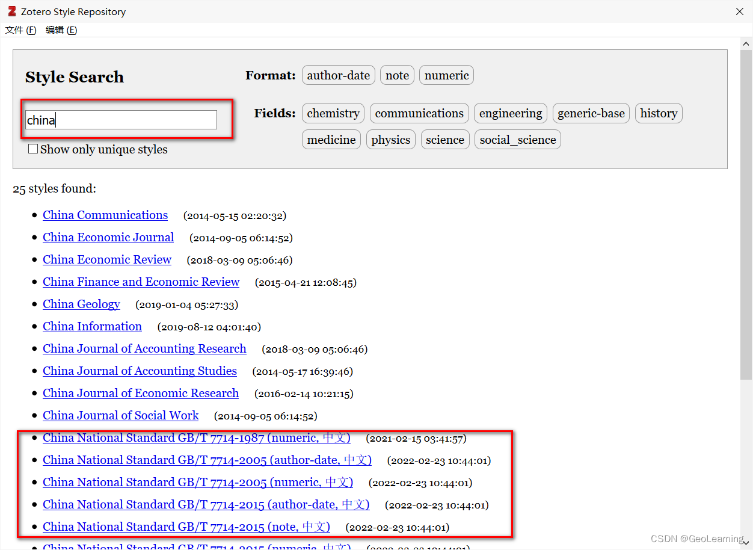
Task: Open the 编辑 (E) menu
Action: click(61, 30)
